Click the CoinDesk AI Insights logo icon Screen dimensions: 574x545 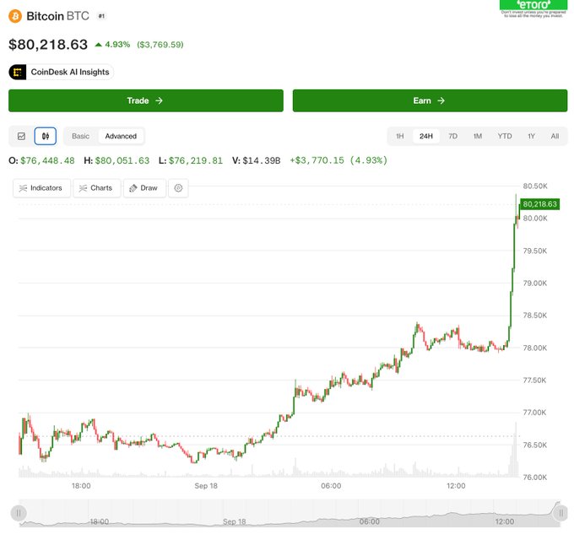coord(18,72)
